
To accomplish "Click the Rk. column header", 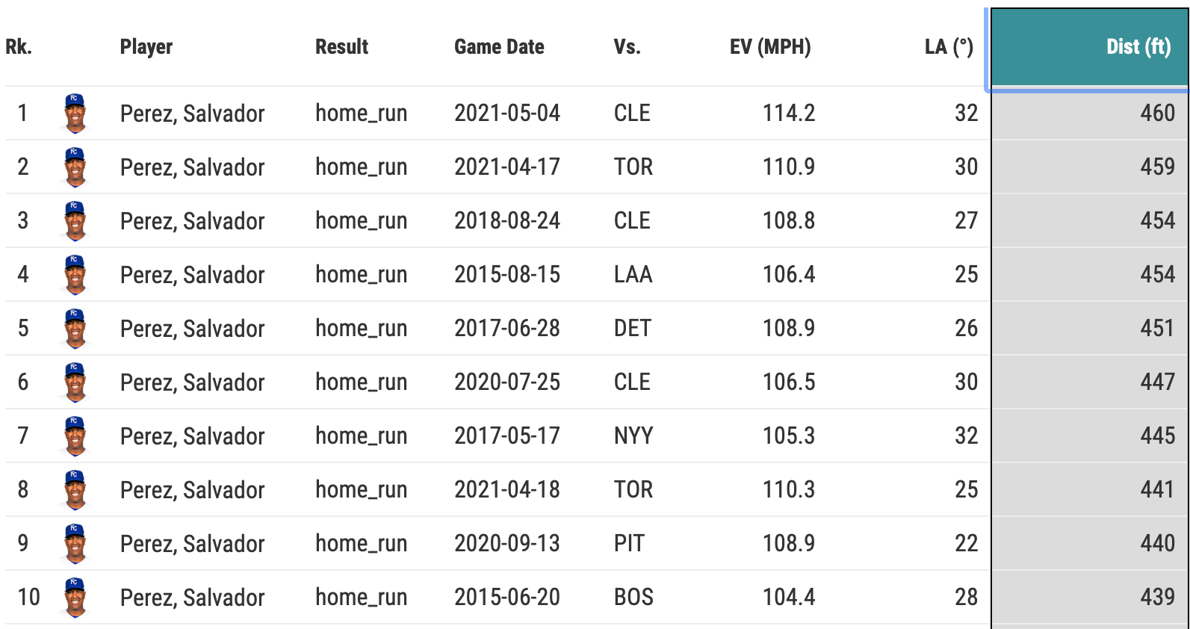I will point(19,47).
